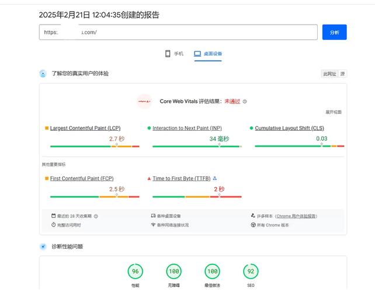Click the FCP distribution bar
The height and width of the screenshot is (292, 375).
95,197
